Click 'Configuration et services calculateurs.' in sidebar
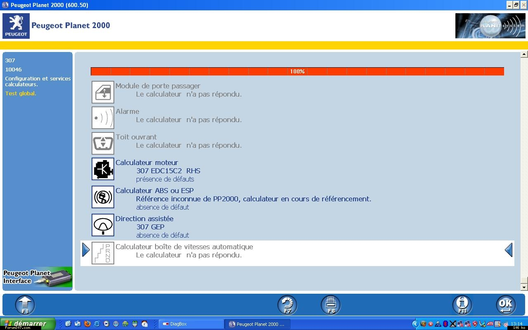528x330 pixels. click(38, 81)
